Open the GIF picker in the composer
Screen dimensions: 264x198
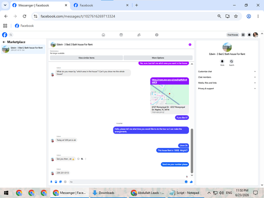pyautogui.click(x=65, y=182)
